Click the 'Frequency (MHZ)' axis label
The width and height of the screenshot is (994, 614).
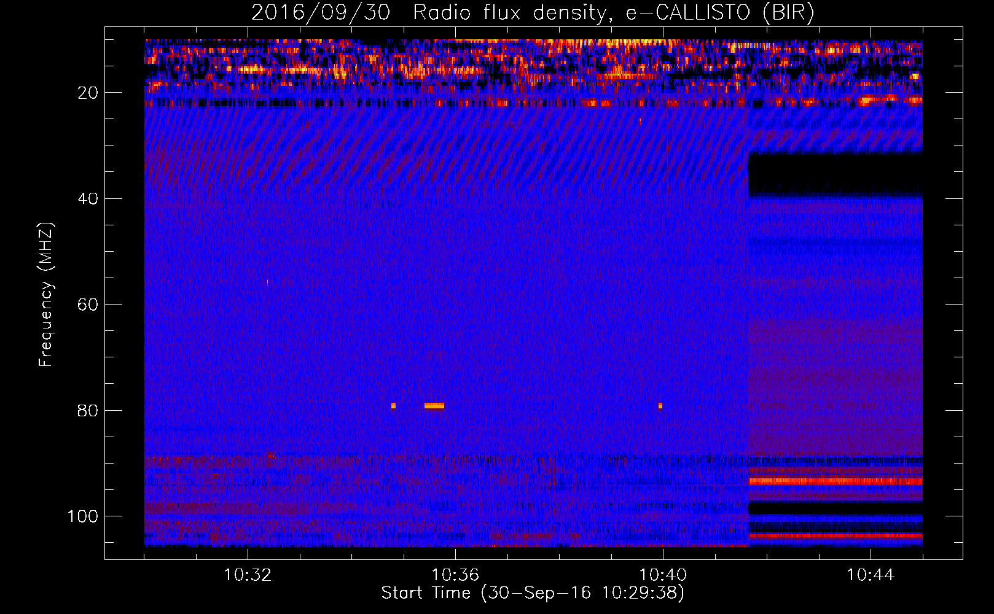46,295
